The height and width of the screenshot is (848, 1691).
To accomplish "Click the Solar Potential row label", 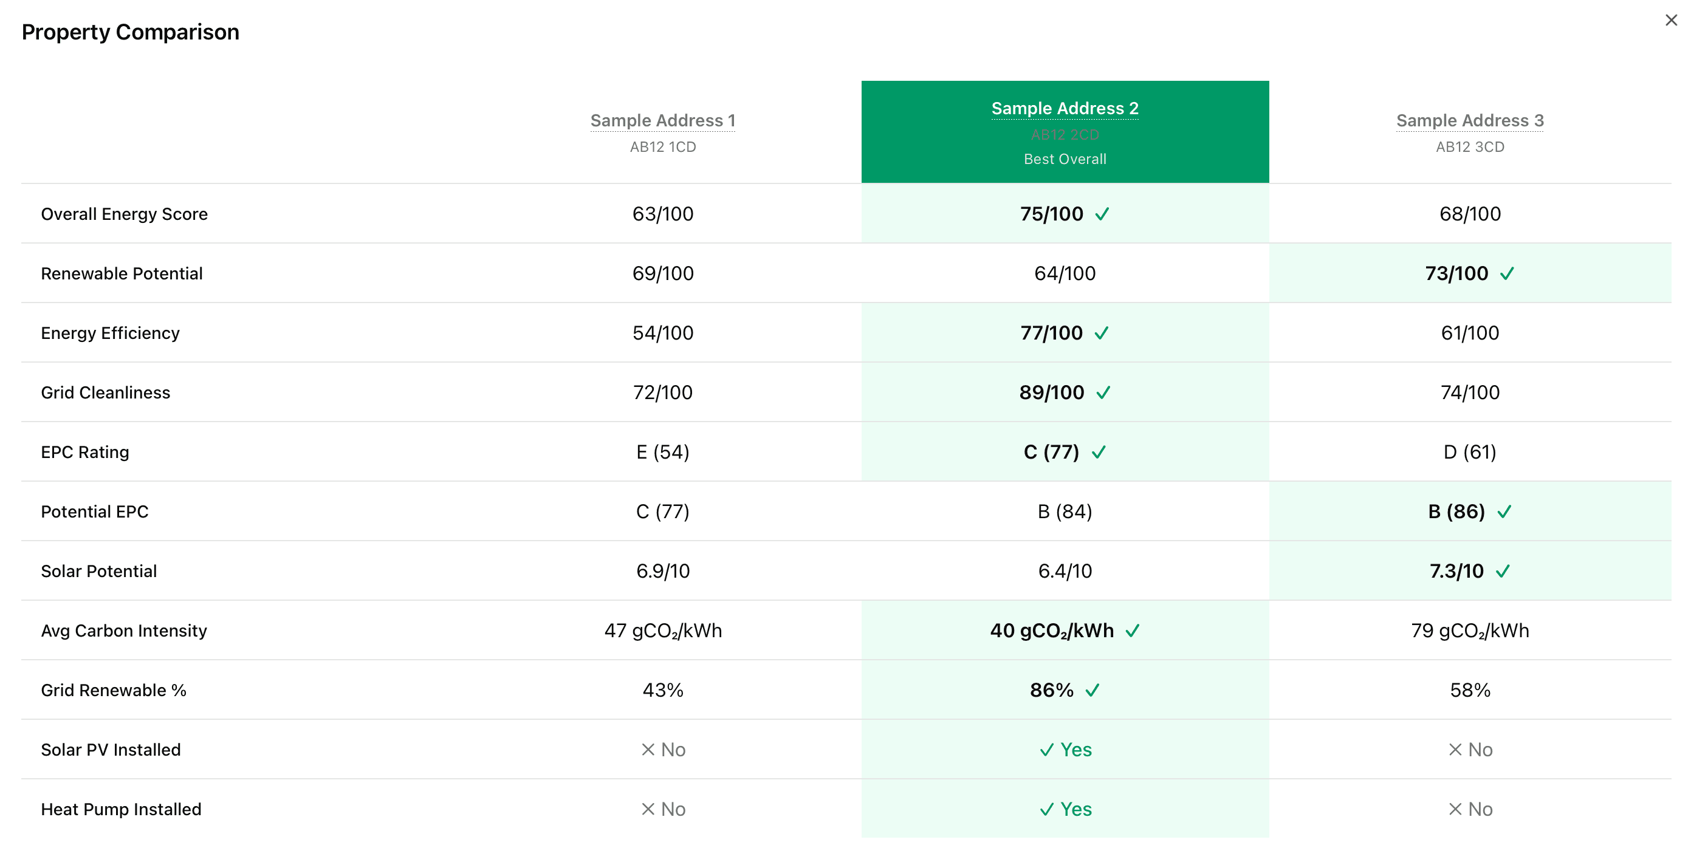I will (x=98, y=572).
